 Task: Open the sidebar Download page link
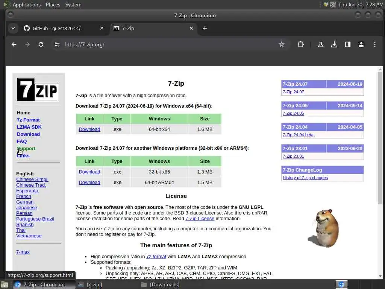pos(28,134)
